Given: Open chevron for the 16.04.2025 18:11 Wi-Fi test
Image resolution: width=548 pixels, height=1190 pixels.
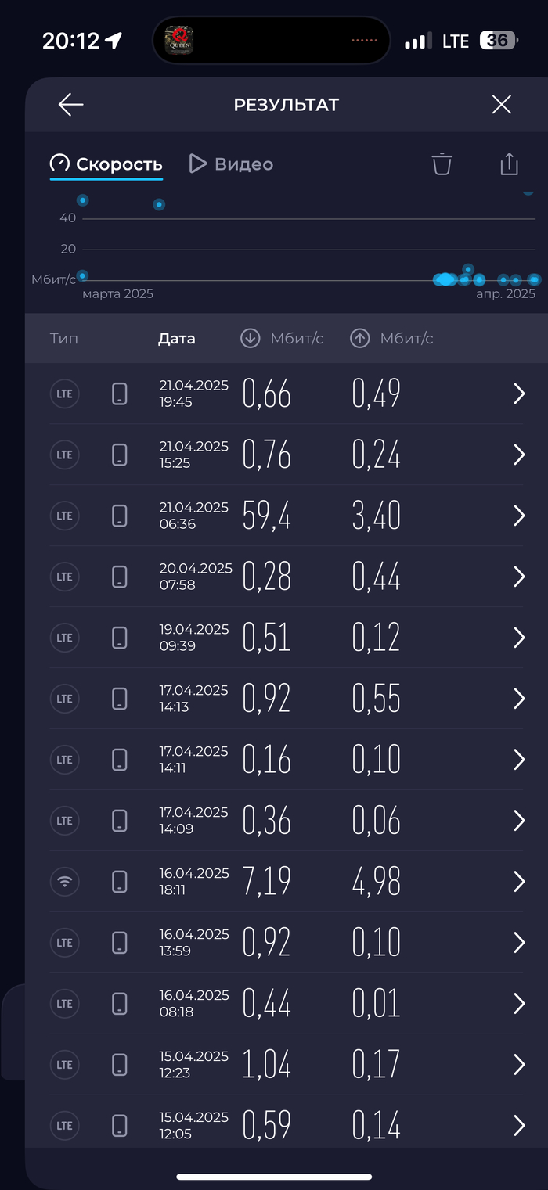Looking at the screenshot, I should pos(518,882).
